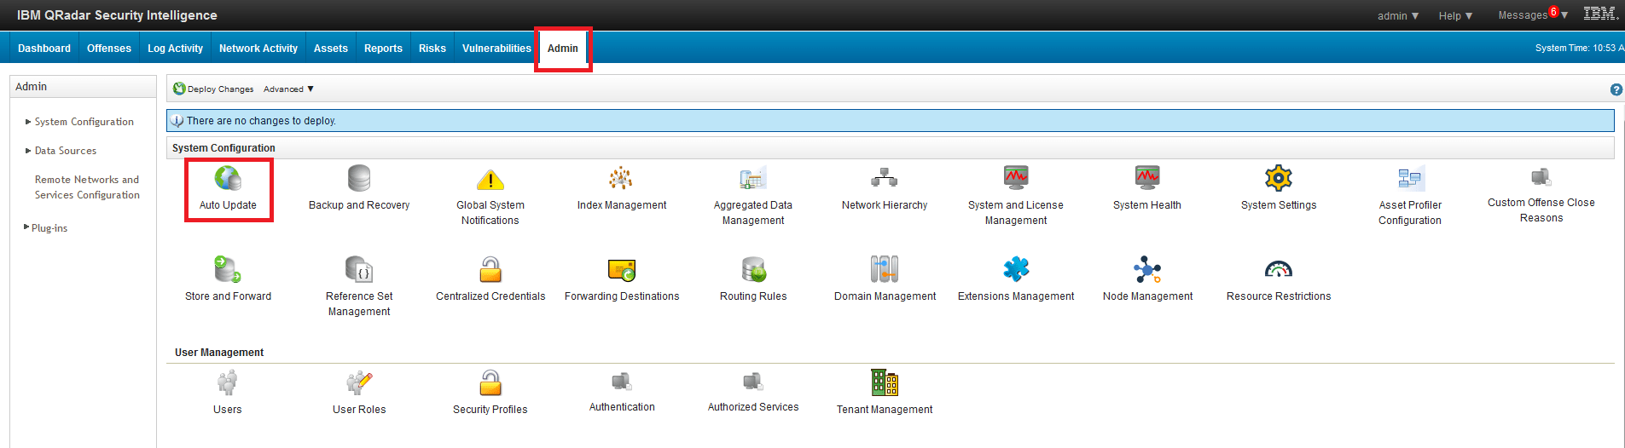The width and height of the screenshot is (1625, 448).
Task: Open the admin user dropdown
Action: click(x=1397, y=15)
